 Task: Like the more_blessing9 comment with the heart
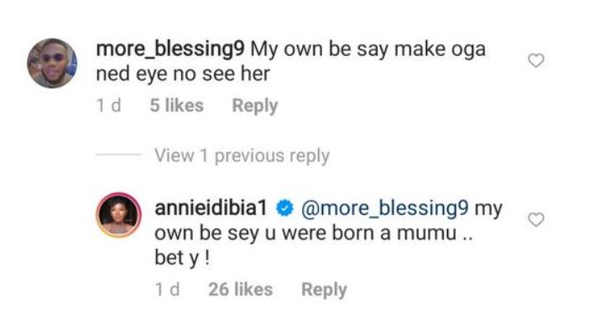click(x=536, y=60)
